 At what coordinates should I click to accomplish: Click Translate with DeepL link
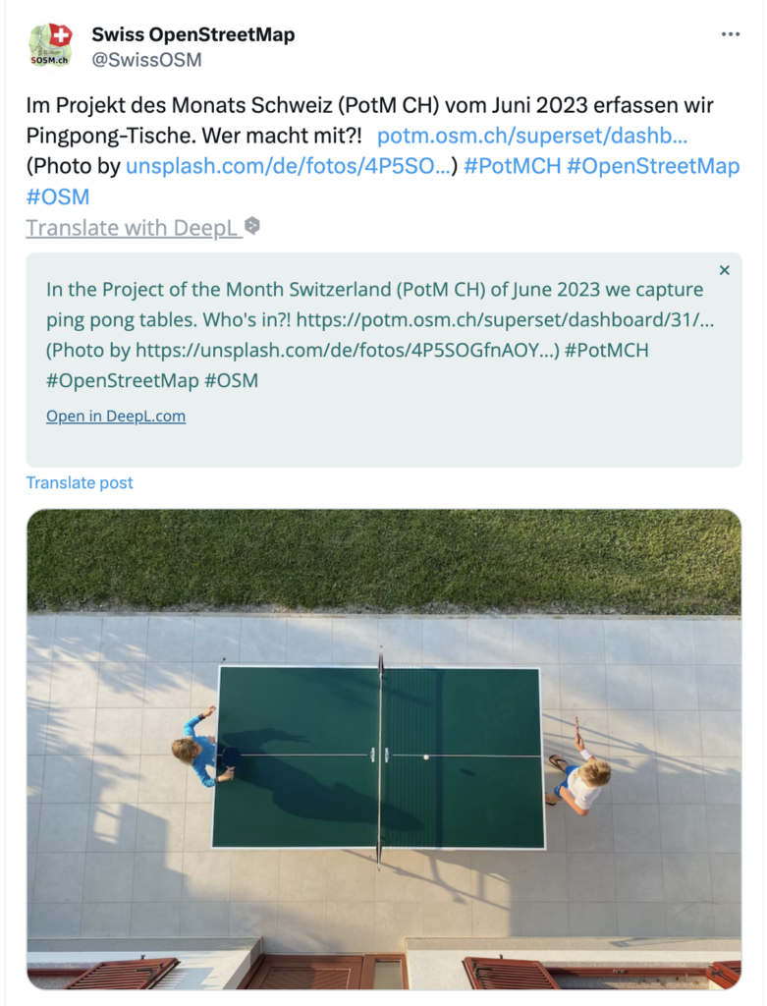pos(134,228)
